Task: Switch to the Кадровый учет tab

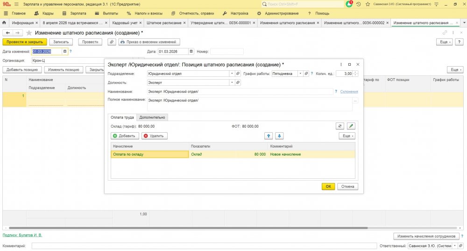Action: 125,23
